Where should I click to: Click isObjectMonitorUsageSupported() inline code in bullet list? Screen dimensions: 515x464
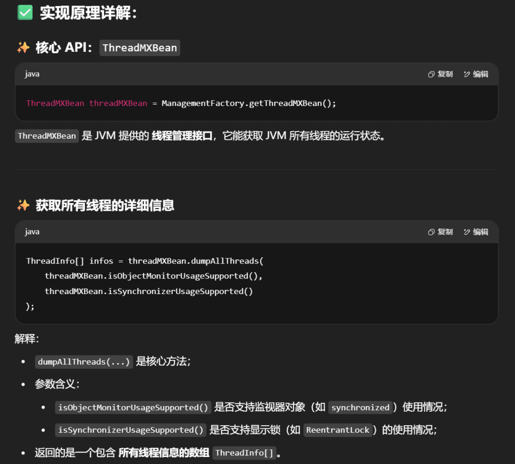[x=133, y=407]
